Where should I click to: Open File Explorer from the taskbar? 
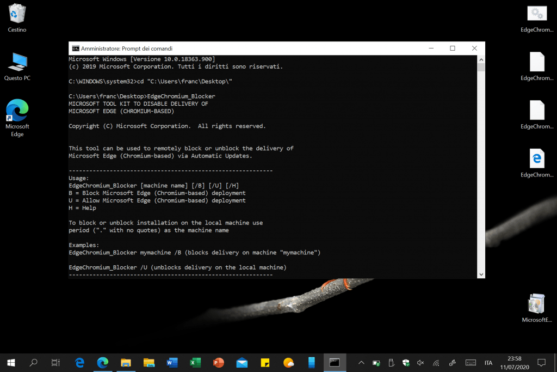click(x=126, y=362)
